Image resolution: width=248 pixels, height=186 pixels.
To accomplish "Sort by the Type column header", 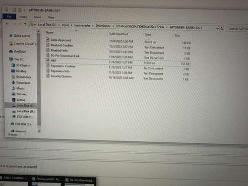I will [148, 35].
